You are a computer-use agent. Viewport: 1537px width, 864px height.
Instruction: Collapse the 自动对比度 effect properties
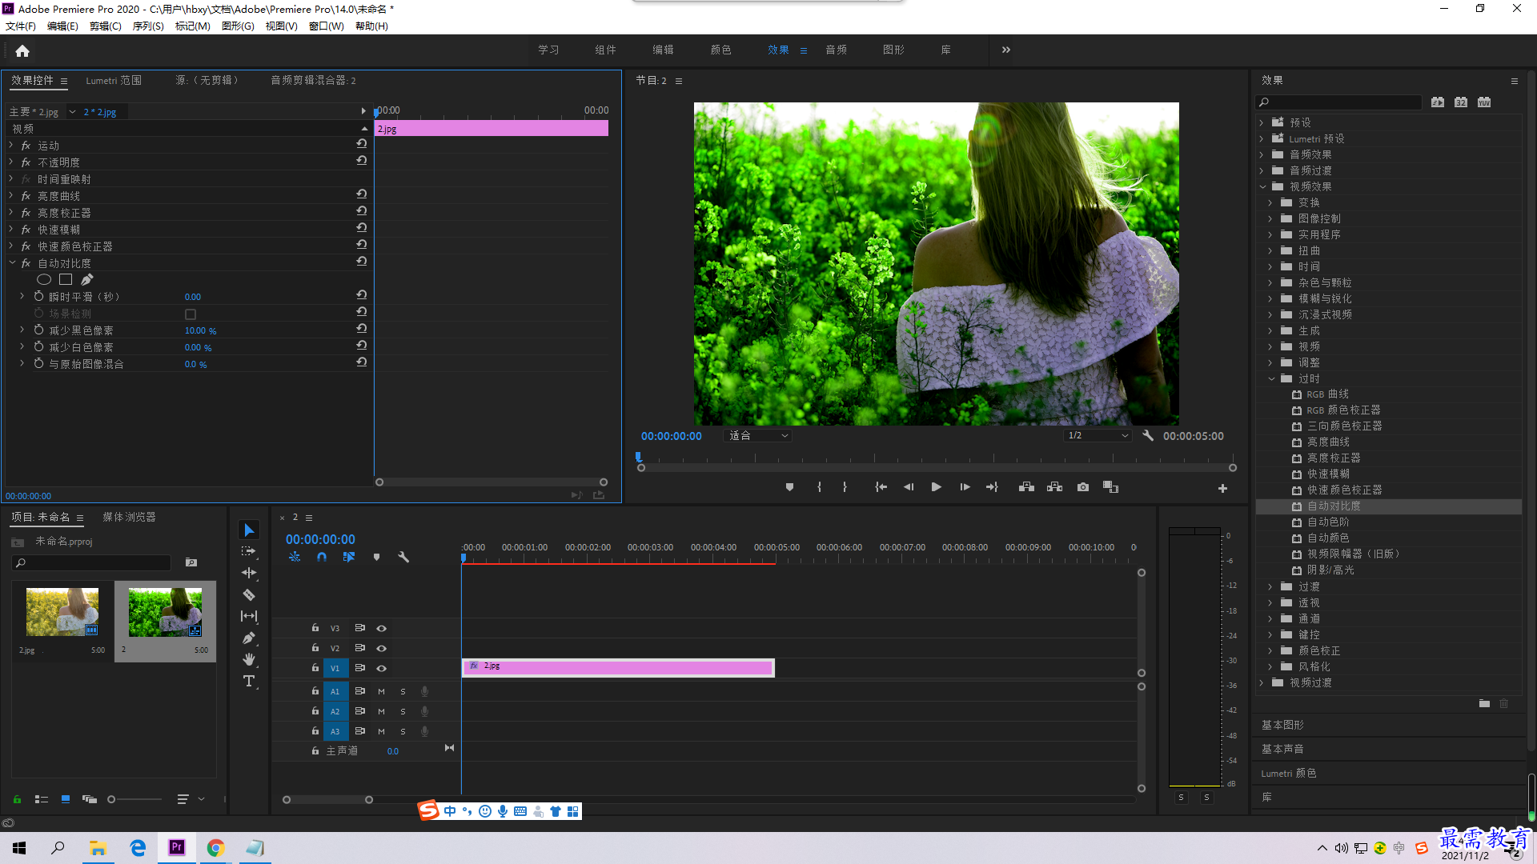coord(12,262)
